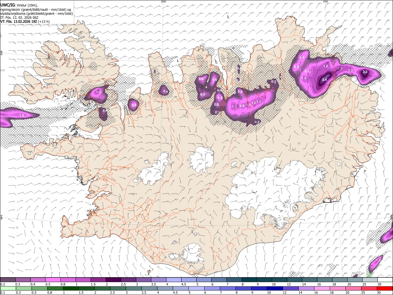Click the 'rigning/skúrir (grænt/blátt/rautt' legend description line
Screen dimensions: 393x295
click(x=36, y=10)
